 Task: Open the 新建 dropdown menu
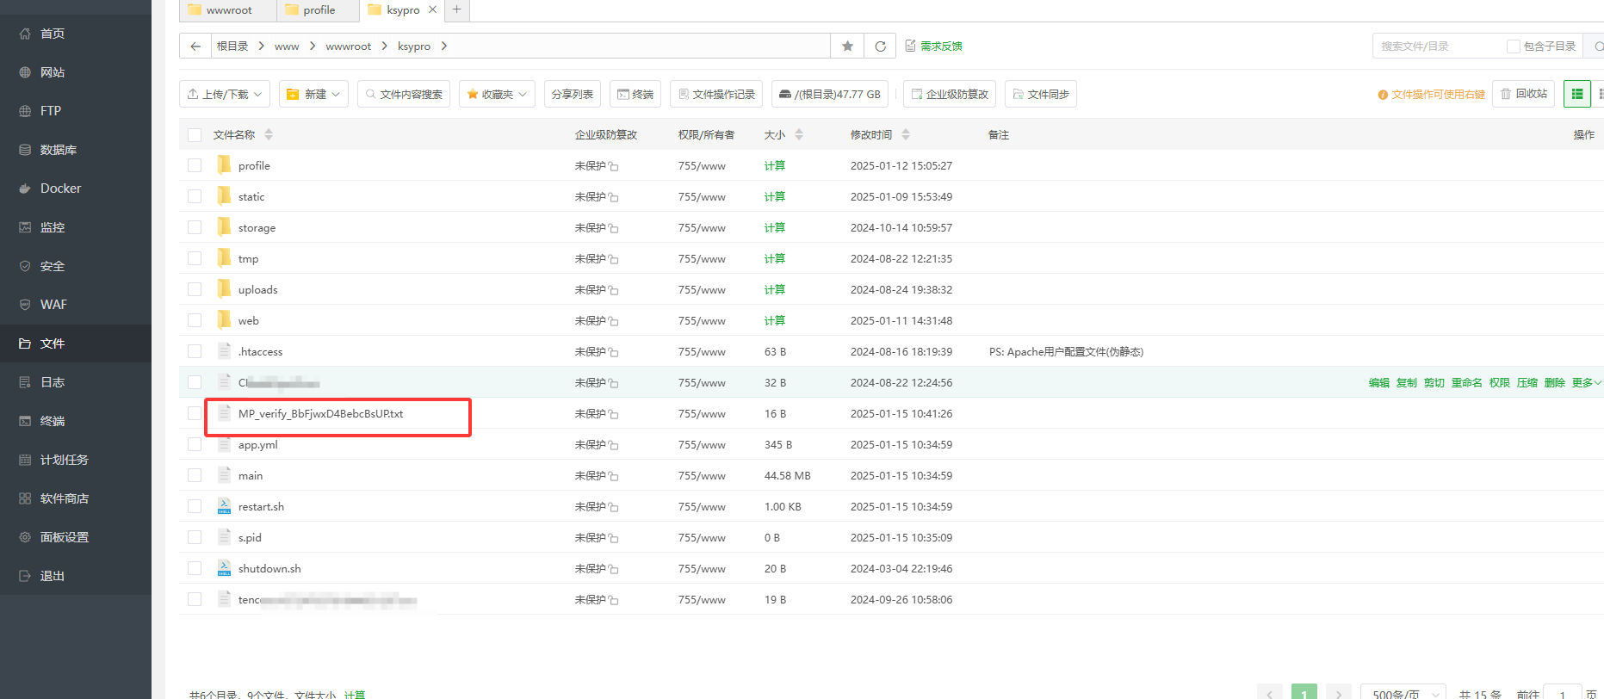(x=313, y=94)
